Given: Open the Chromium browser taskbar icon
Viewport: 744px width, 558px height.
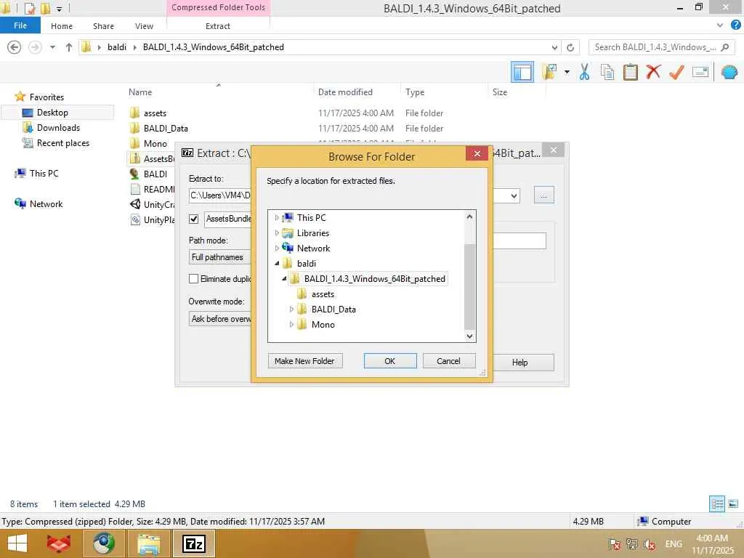Looking at the screenshot, I should [104, 543].
